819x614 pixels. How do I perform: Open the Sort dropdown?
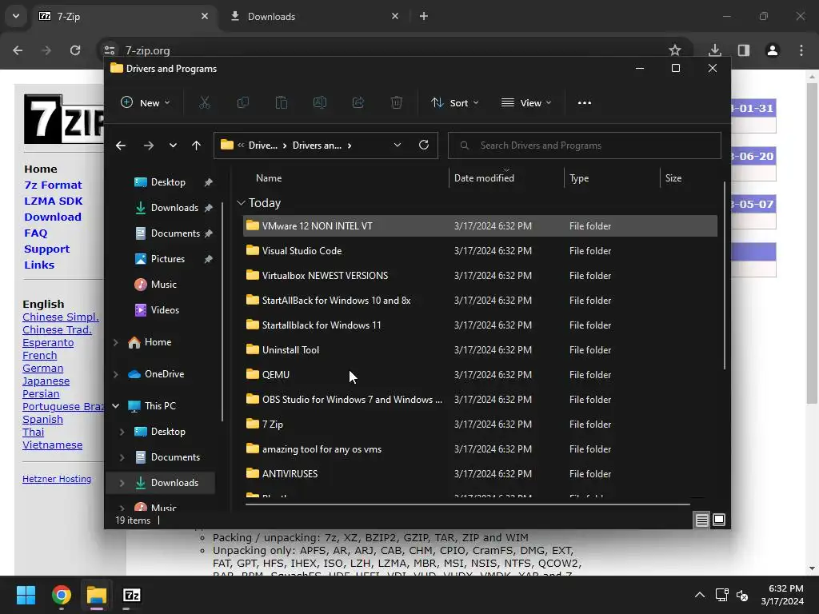pyautogui.click(x=454, y=103)
